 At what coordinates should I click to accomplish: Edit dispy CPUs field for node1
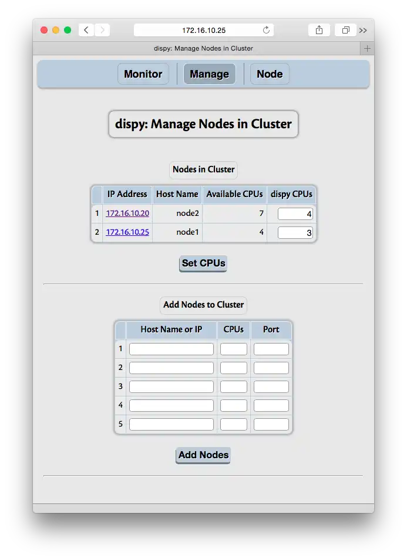(295, 233)
